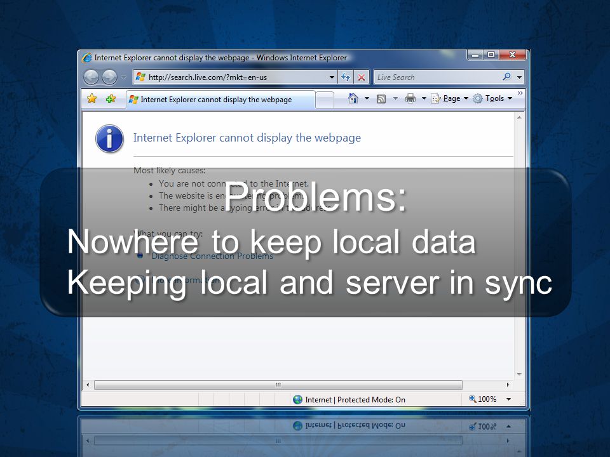Click the Internet Explorer logo in title bar
The height and width of the screenshot is (457, 610).
pyautogui.click(x=87, y=58)
